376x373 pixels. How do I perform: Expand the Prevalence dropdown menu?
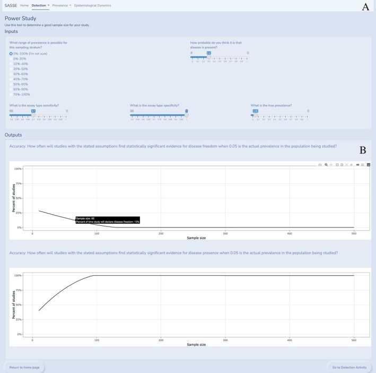[62, 5]
